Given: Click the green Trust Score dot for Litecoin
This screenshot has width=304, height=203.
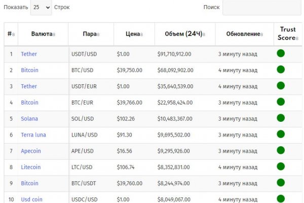Looking at the screenshot, I should point(281,166).
